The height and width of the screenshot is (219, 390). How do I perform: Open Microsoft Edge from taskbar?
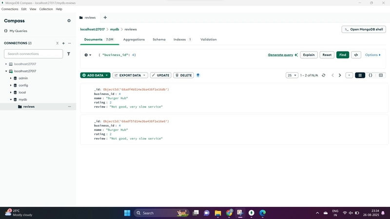tap(263, 213)
